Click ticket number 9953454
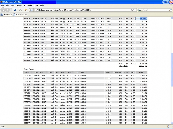The image size is (173, 129). tap(27, 111)
